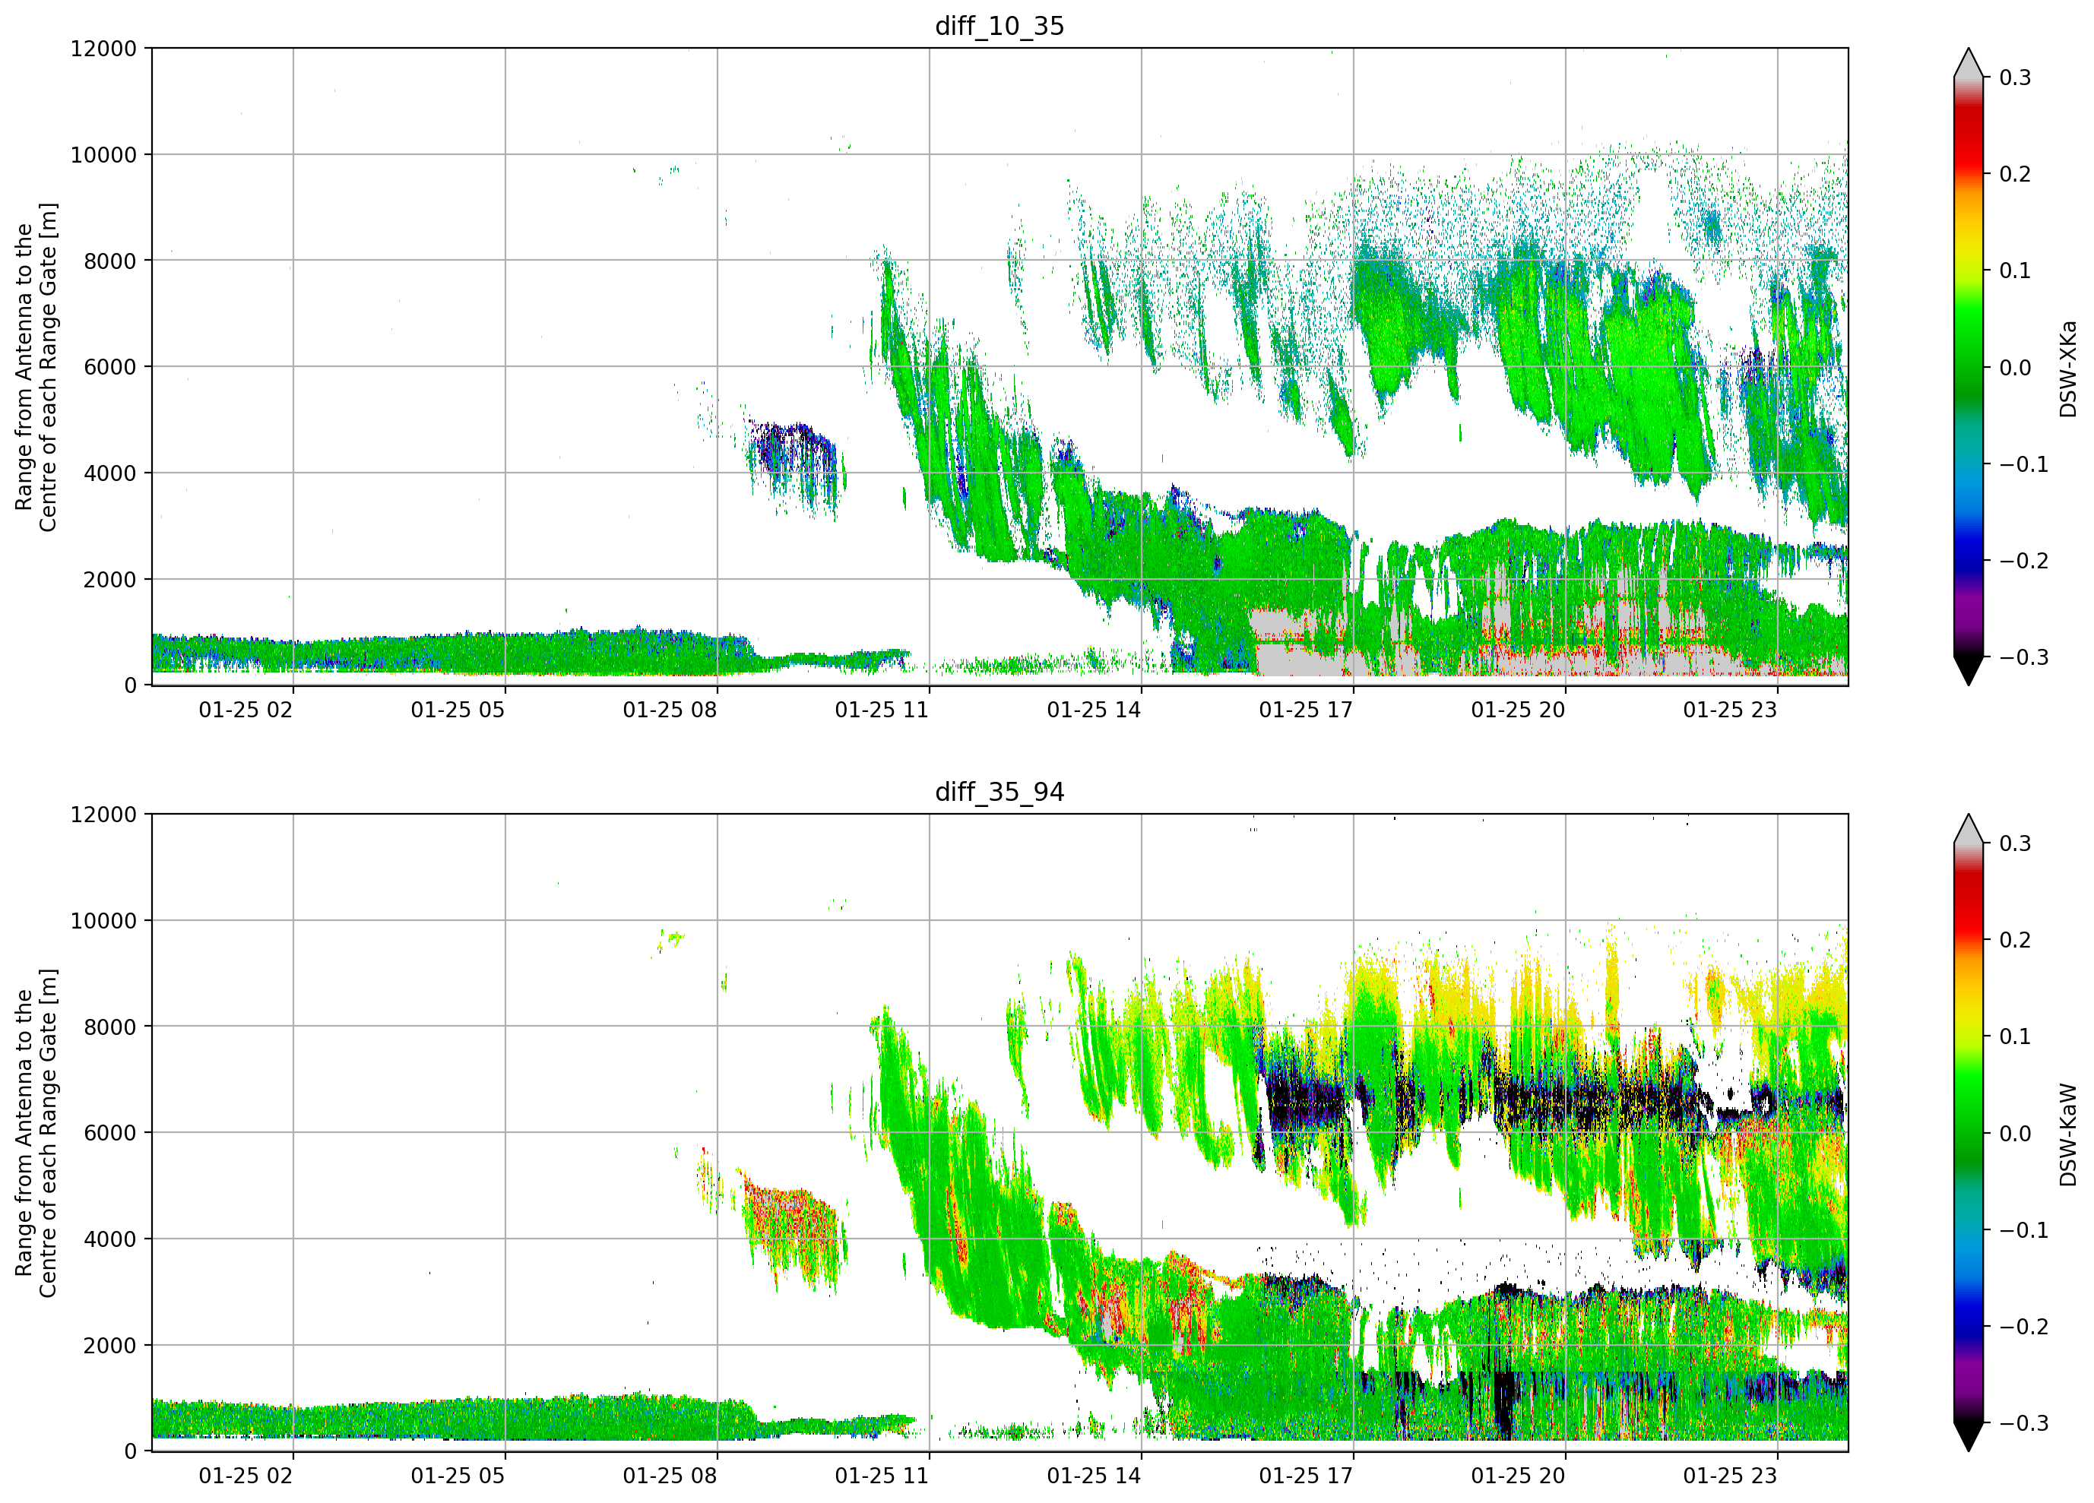This screenshot has width=2094, height=1503.
Task: Click the diff_10_35 plot title
Action: click(x=1000, y=26)
